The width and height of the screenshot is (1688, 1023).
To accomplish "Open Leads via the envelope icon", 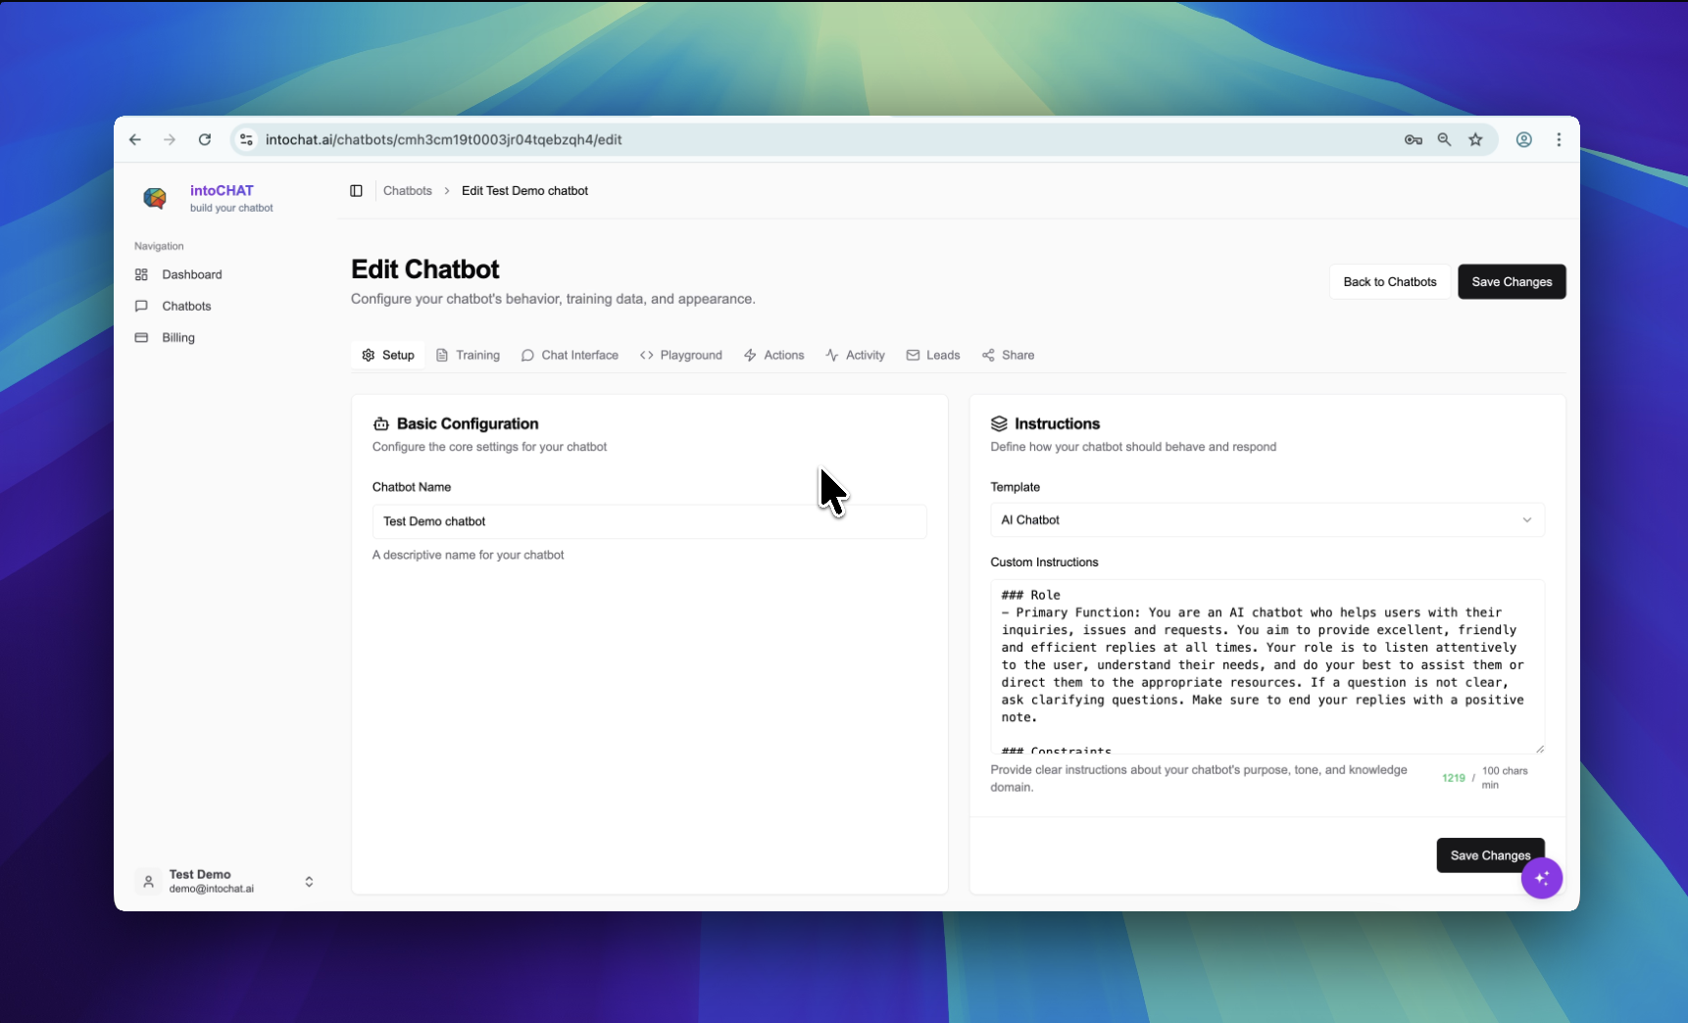I will point(913,355).
